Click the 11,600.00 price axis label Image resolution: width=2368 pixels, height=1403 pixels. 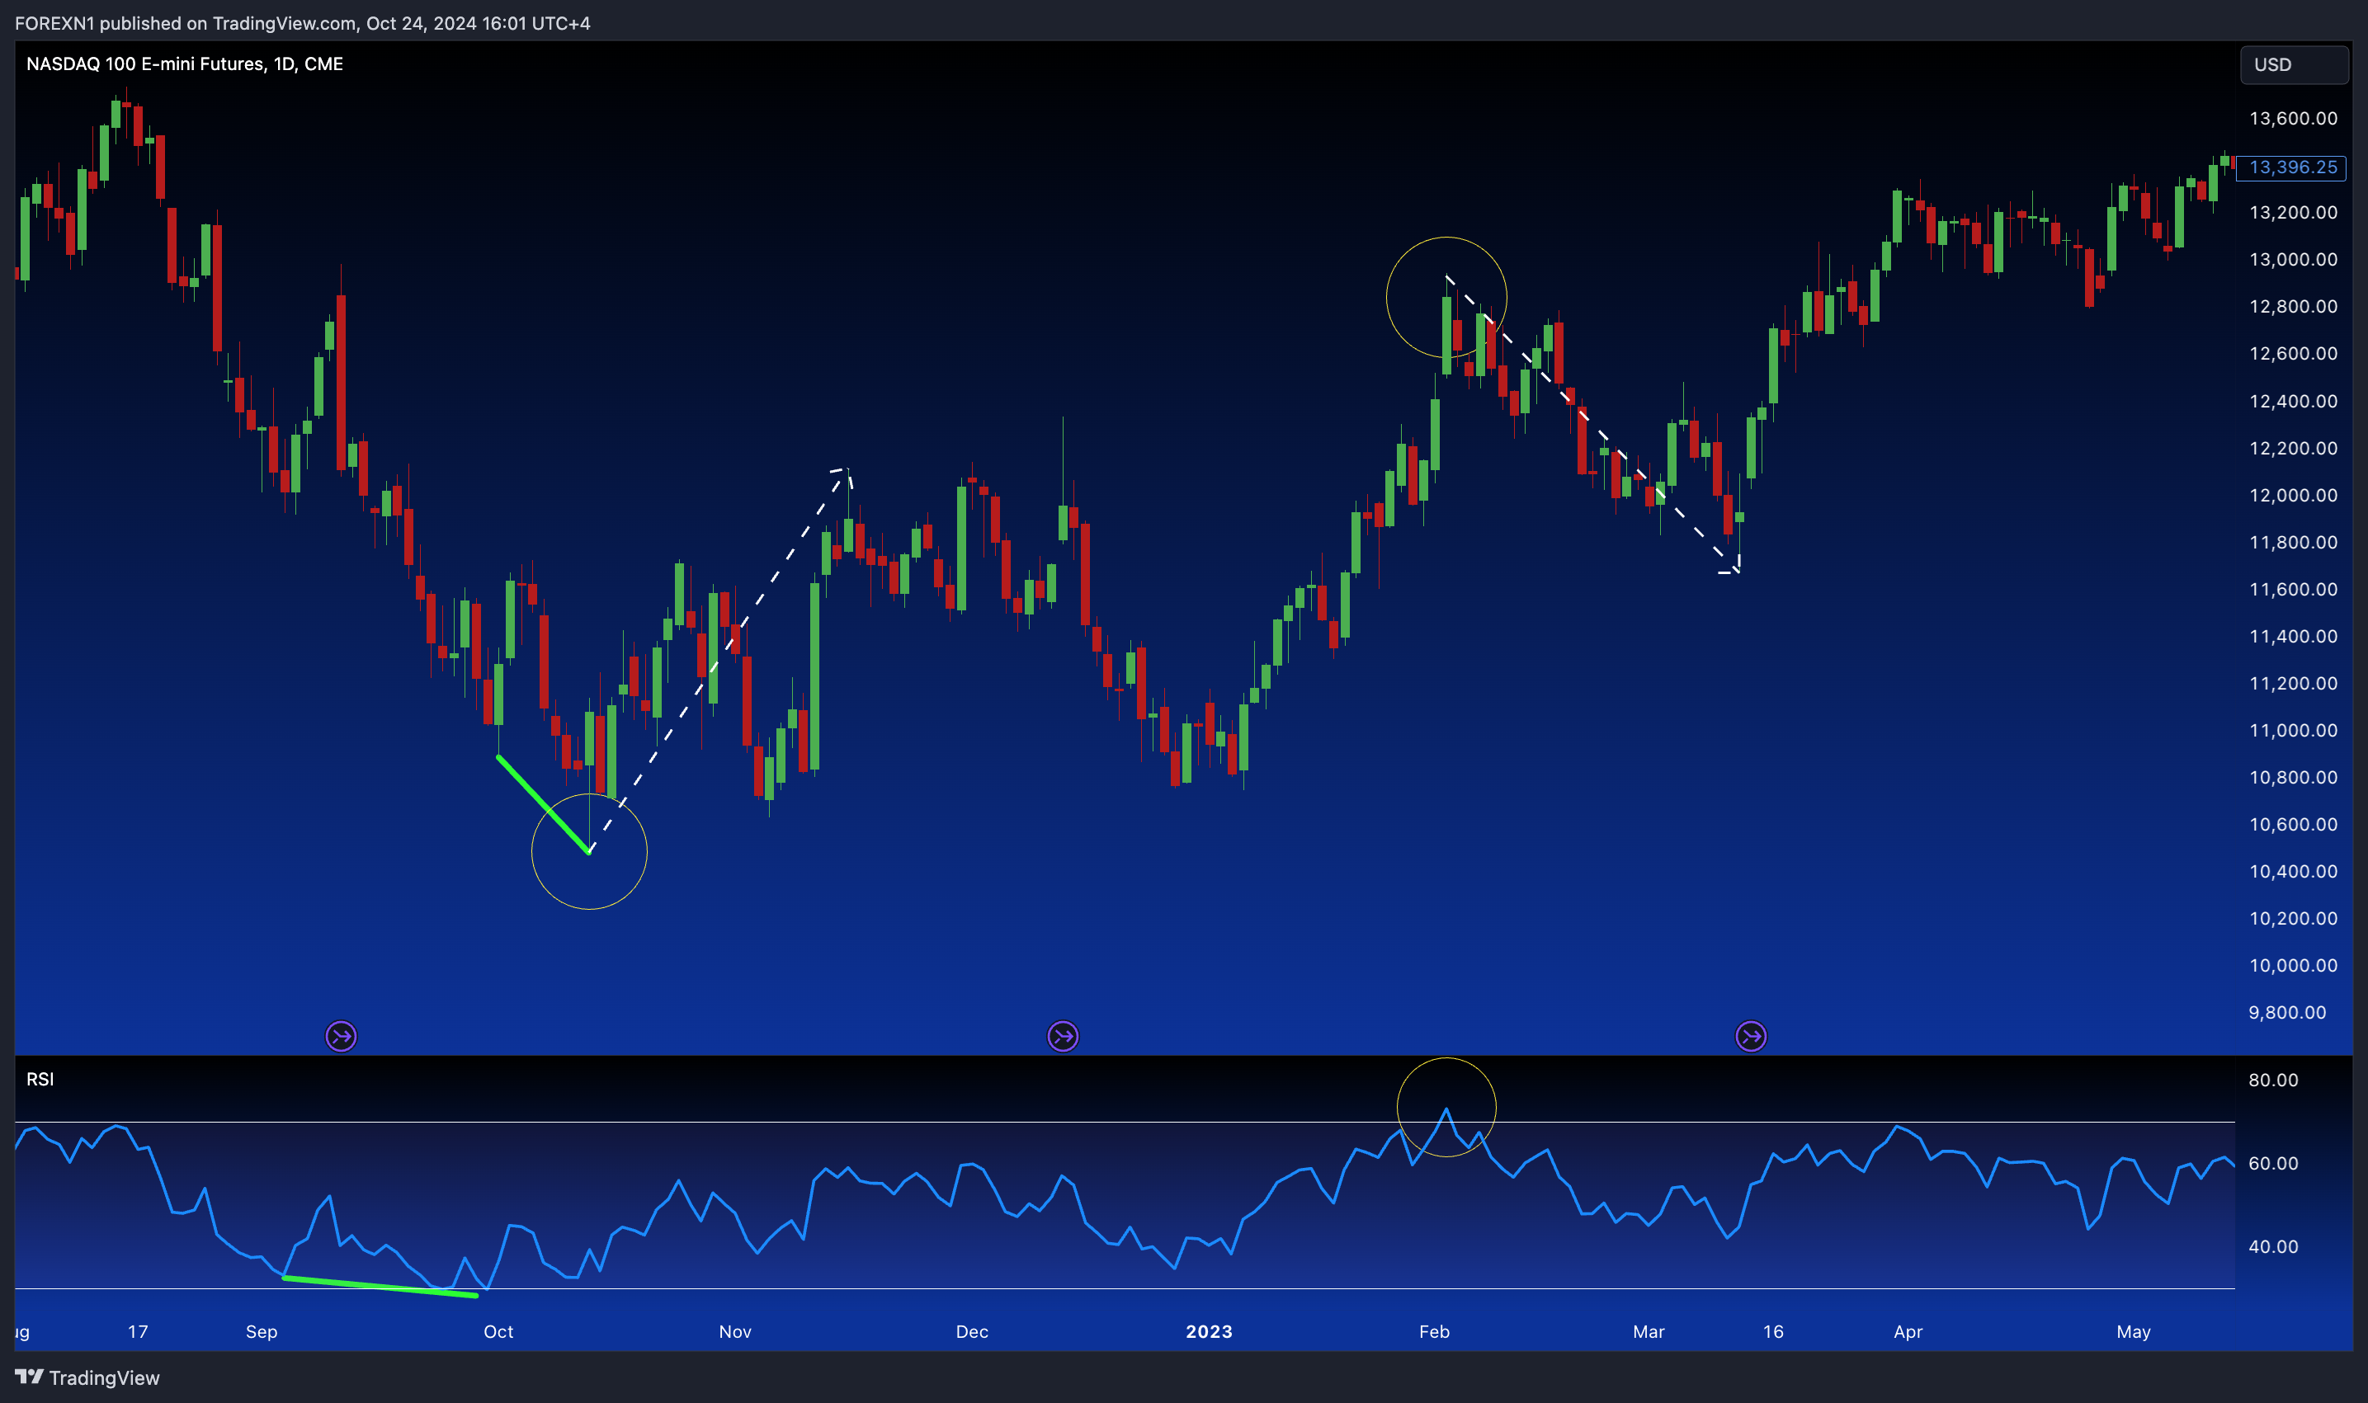[2292, 589]
